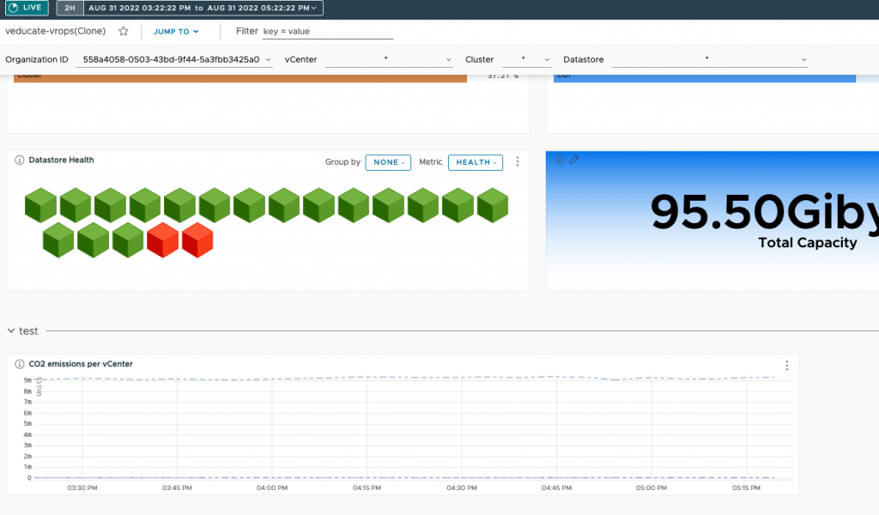This screenshot has height=515, width=879.
Task: Open the date range dropdown Aug 31 2022
Action: (203, 8)
